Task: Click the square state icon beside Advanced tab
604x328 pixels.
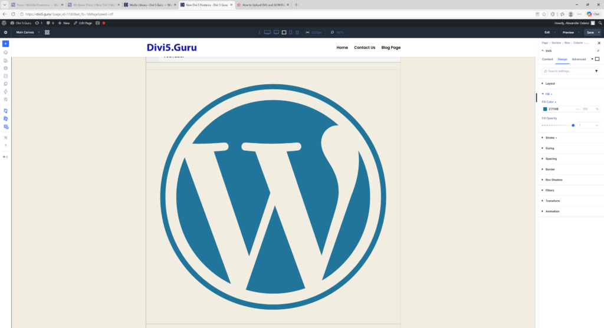Action: [x=597, y=59]
